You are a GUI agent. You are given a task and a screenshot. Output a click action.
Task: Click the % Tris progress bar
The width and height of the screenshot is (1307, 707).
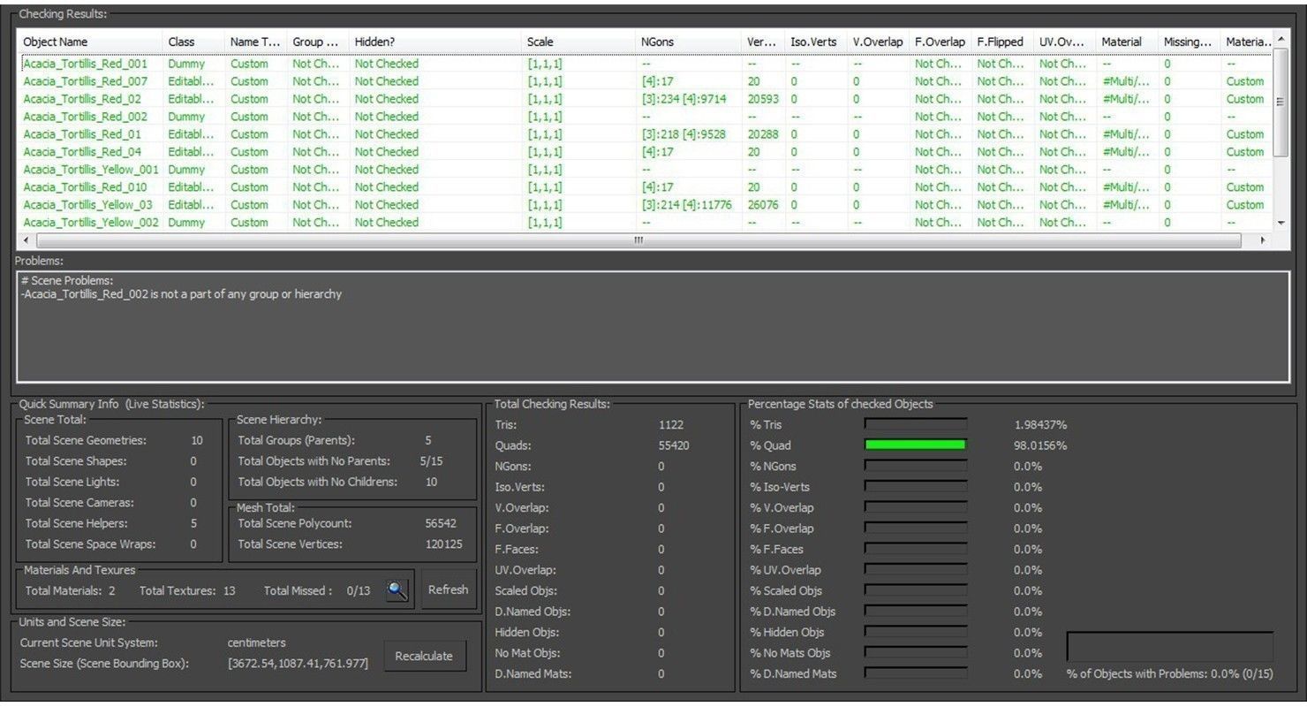[915, 424]
